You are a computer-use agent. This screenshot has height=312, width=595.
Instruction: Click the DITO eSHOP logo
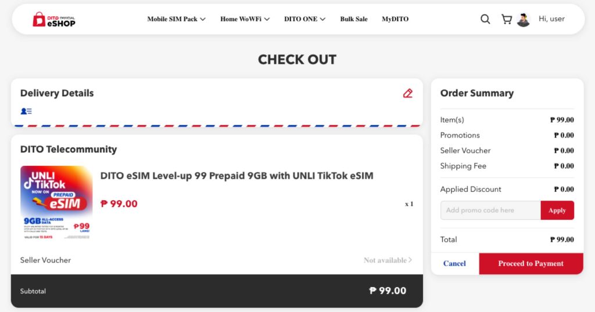tap(54, 19)
